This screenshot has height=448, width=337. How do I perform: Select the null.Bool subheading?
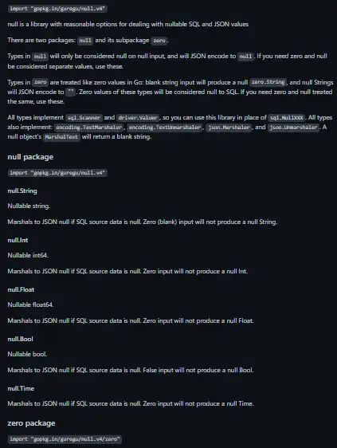(20, 339)
